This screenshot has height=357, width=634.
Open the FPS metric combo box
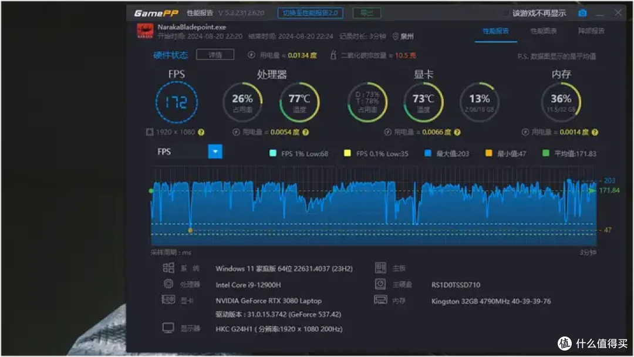click(x=187, y=151)
